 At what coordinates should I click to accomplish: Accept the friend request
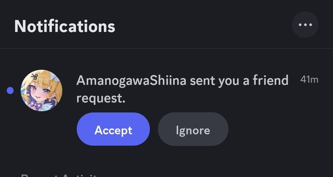(113, 129)
